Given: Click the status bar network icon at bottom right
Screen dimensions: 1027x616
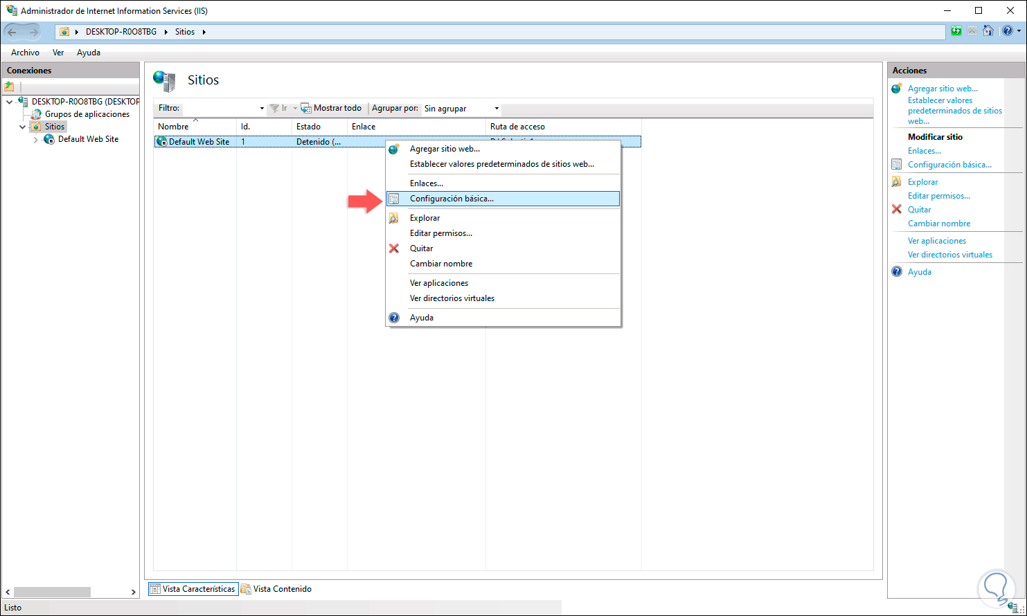Looking at the screenshot, I should (x=1013, y=608).
